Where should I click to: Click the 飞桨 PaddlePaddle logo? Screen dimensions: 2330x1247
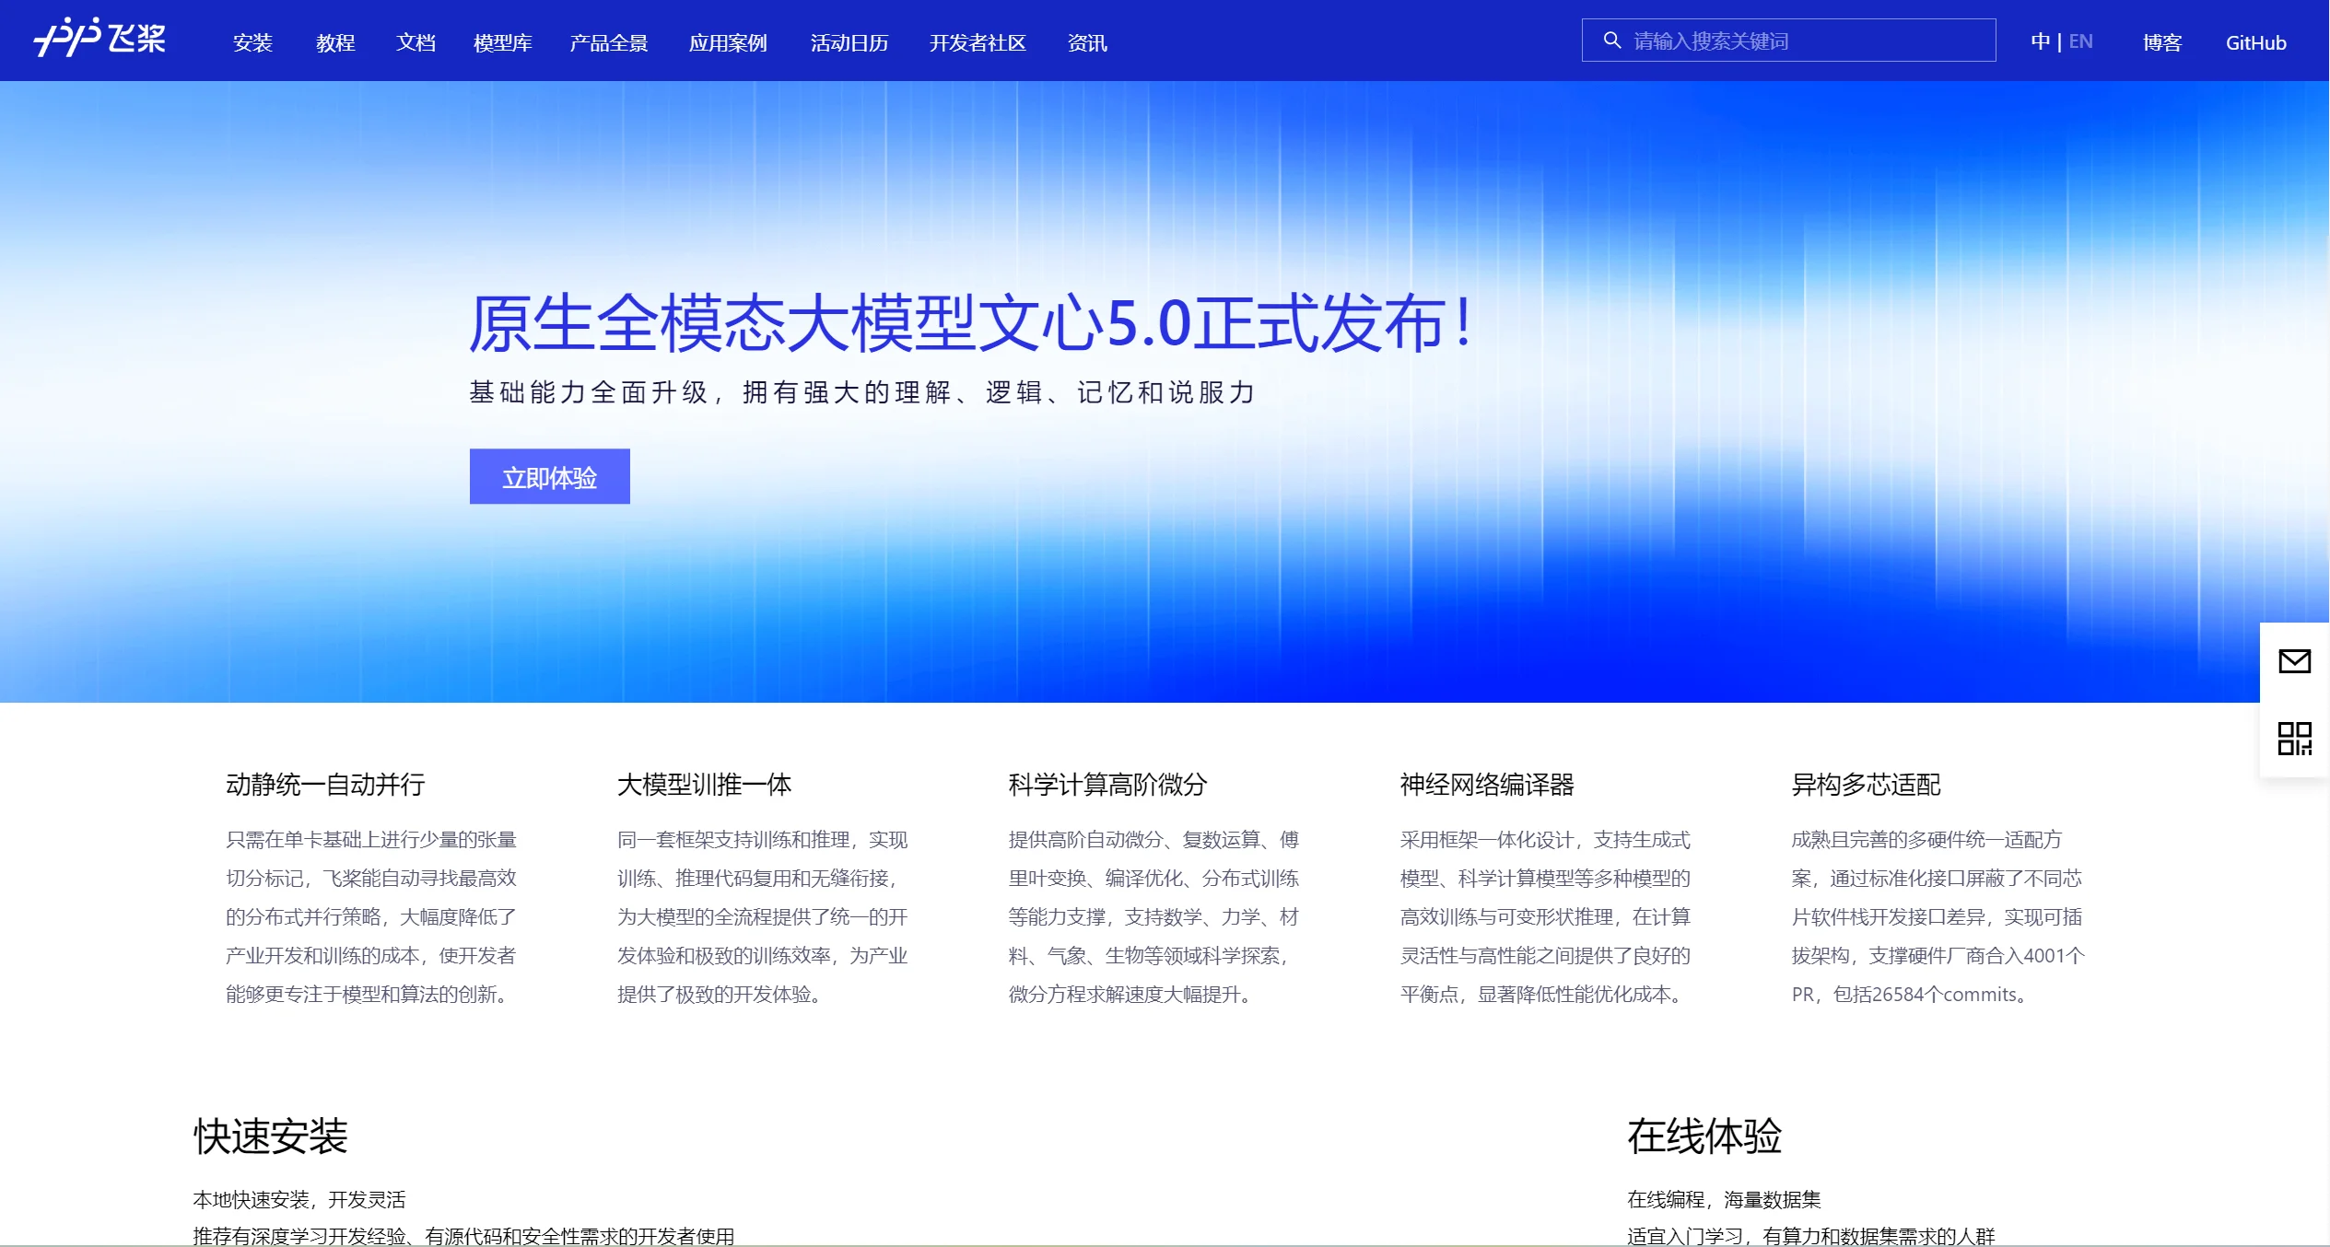tap(98, 41)
